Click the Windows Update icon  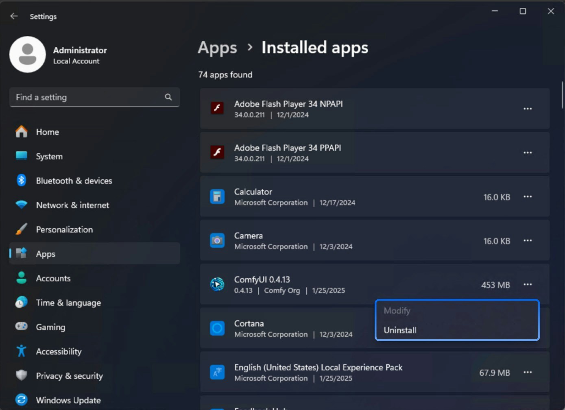pyautogui.click(x=21, y=400)
